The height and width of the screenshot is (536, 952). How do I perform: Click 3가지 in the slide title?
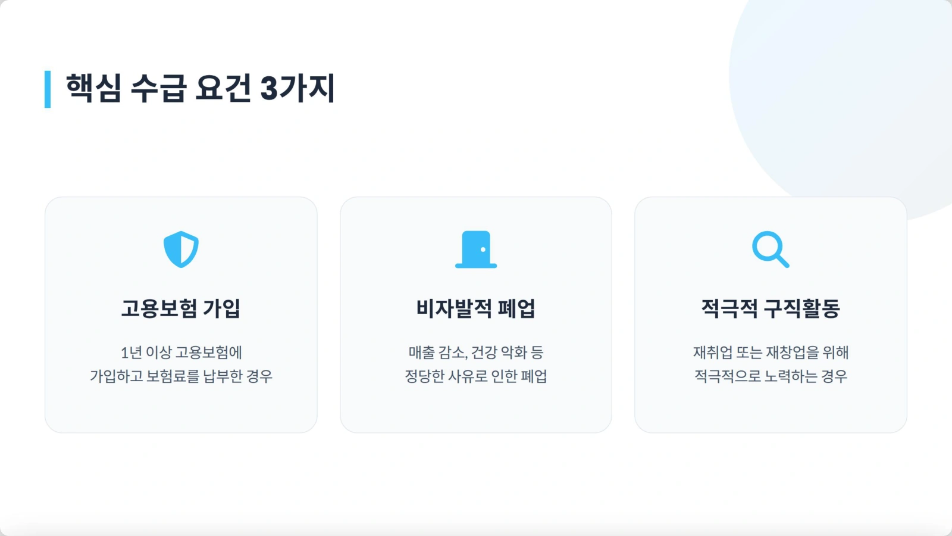(x=297, y=88)
